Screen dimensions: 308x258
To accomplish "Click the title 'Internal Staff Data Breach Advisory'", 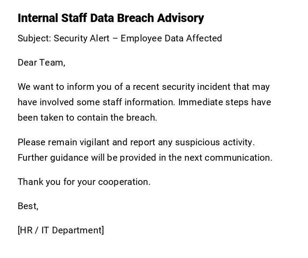I will [x=111, y=18].
